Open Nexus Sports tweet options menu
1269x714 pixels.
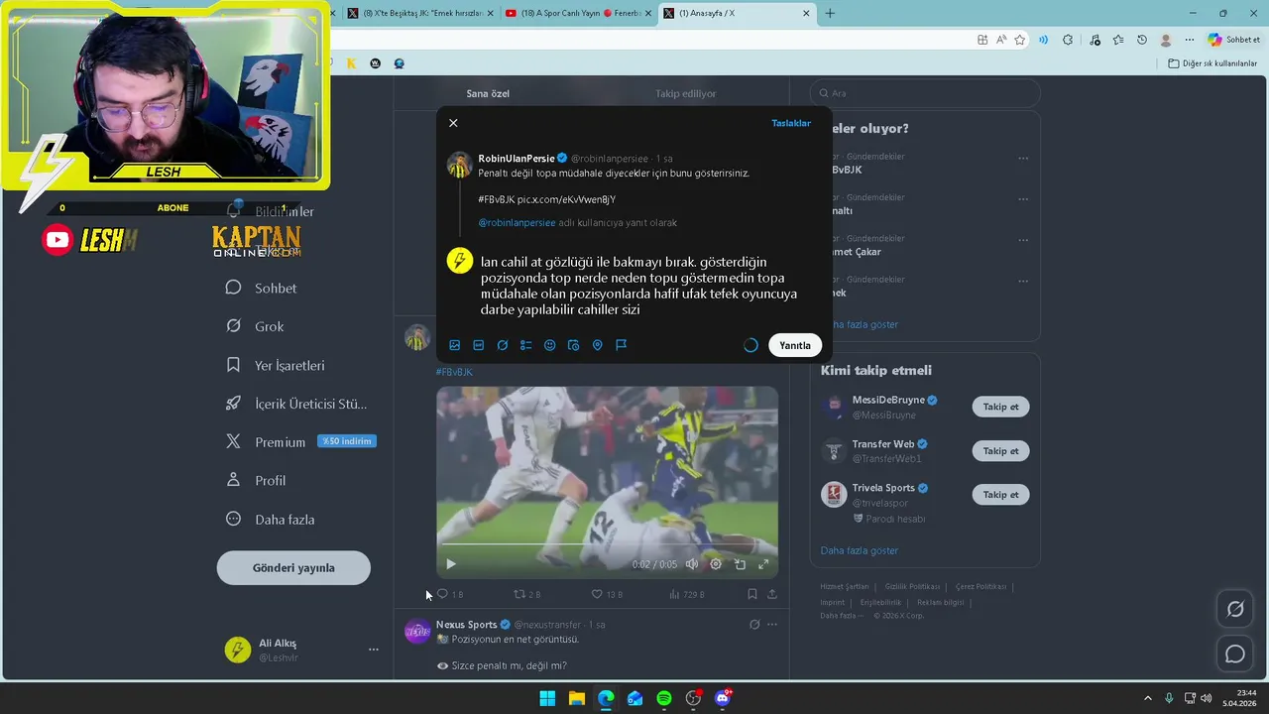772,625
